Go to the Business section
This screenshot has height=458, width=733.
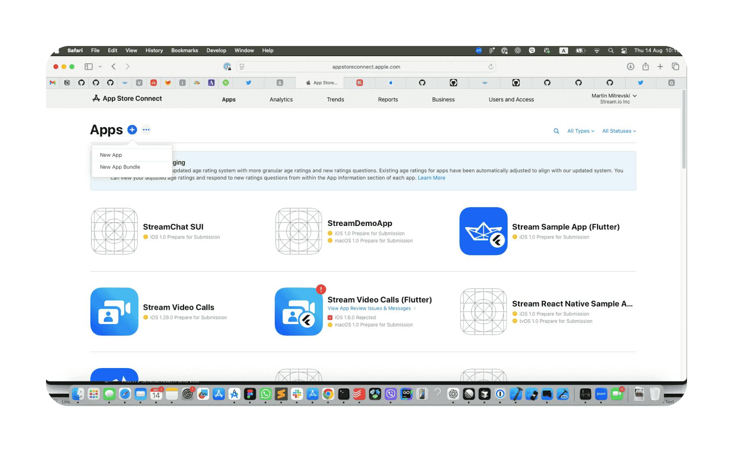(443, 99)
